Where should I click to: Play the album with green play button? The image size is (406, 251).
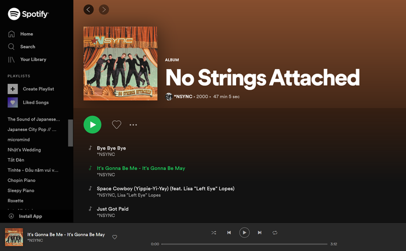[92, 125]
